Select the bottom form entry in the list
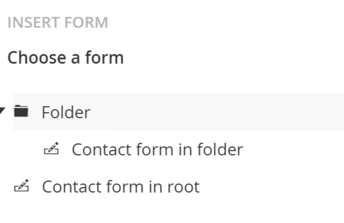 [x=121, y=187]
